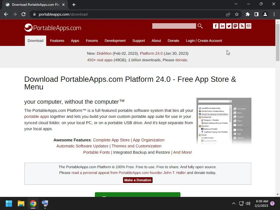Click the email newsletter envelope icon
This screenshot has width=280, height=210.
pyautogui.click(x=248, y=26)
